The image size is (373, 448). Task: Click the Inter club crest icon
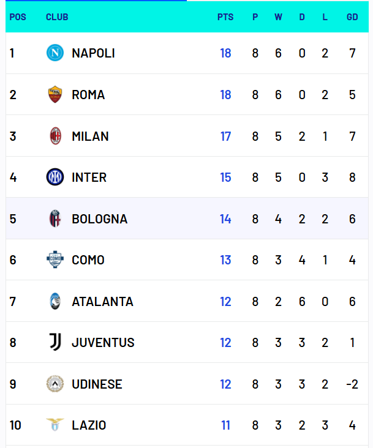(x=55, y=177)
